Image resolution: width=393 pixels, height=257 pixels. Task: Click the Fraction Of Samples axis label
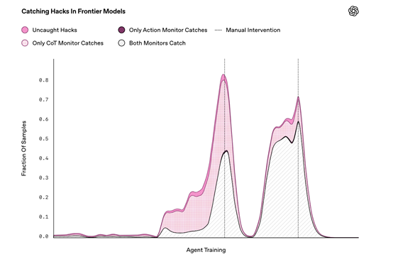(24, 148)
